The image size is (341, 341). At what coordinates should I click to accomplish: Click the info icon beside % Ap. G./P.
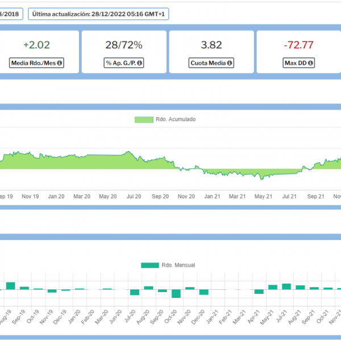(x=140, y=63)
